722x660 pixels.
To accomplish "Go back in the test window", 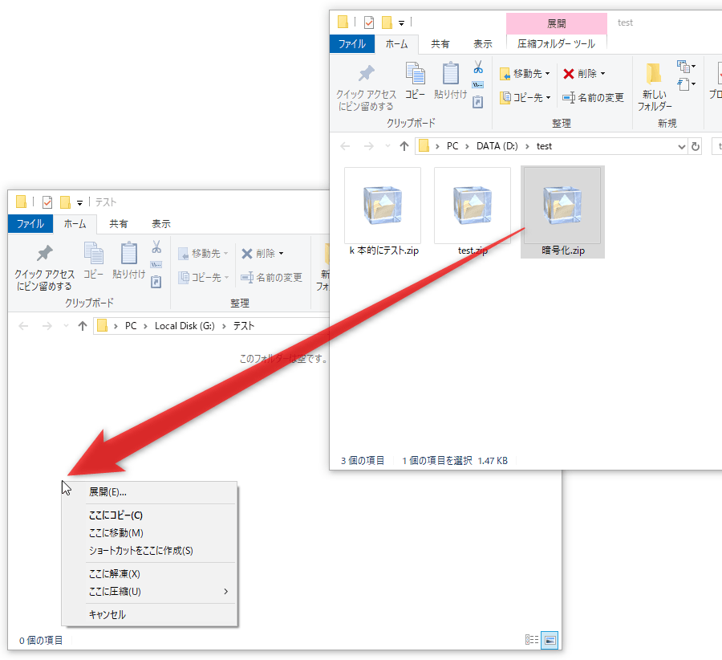I will point(345,147).
